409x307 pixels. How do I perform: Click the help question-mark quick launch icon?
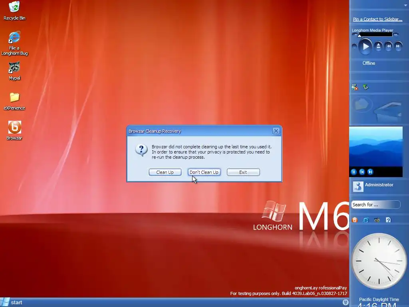[388, 220]
